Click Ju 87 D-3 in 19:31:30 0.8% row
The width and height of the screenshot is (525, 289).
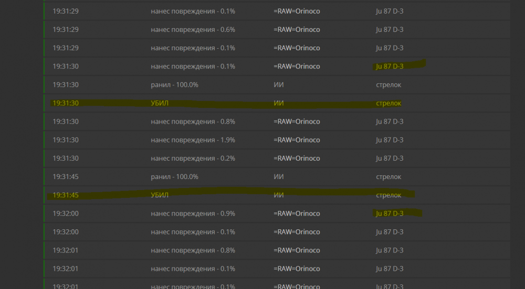pyautogui.click(x=390, y=121)
